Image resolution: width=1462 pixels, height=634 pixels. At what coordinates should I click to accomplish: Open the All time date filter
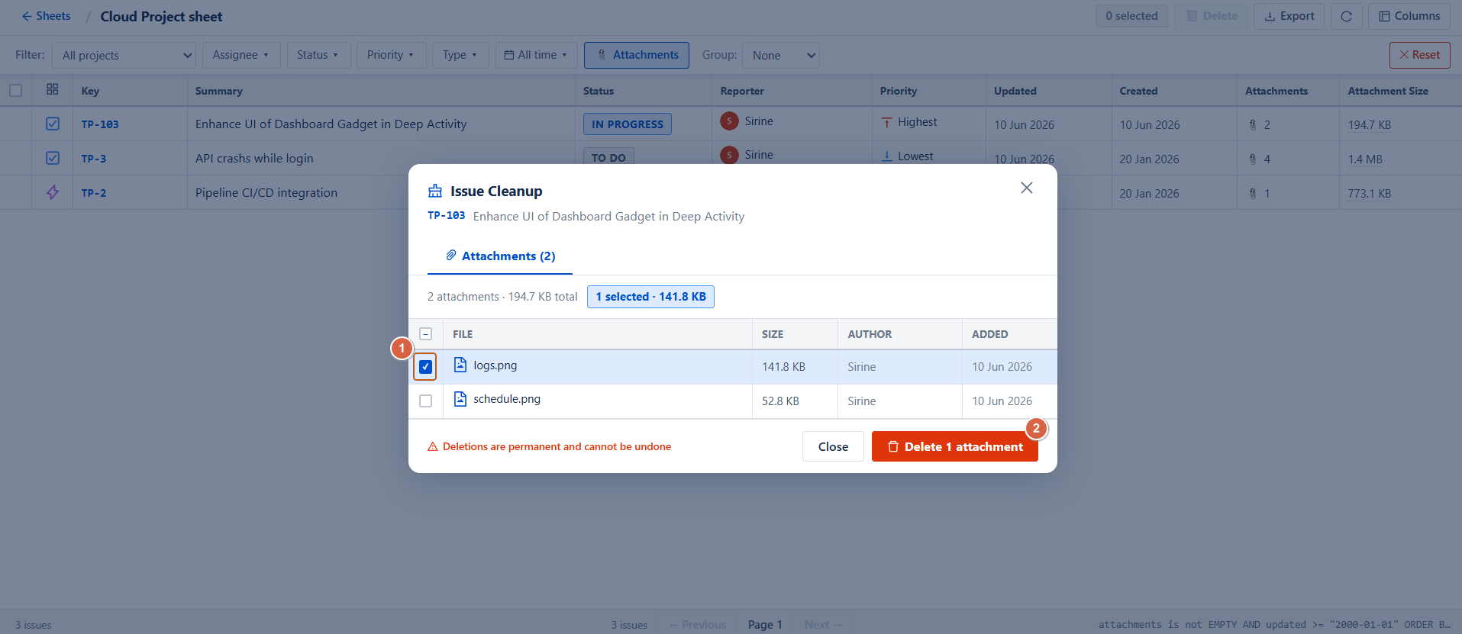point(536,55)
